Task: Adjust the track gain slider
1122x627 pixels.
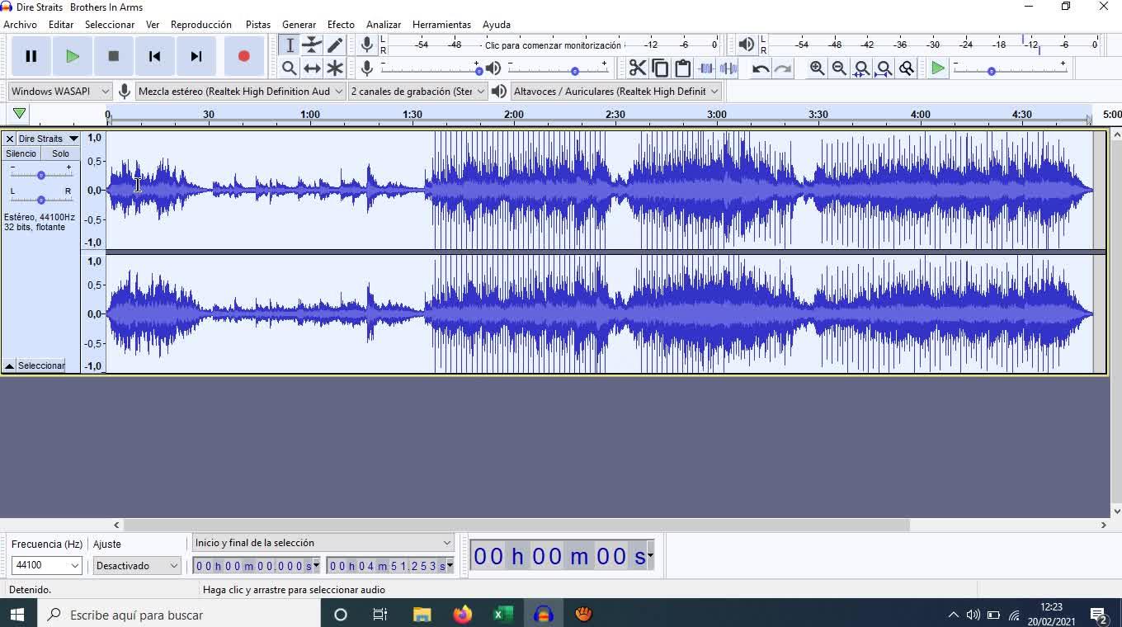Action: [41, 175]
